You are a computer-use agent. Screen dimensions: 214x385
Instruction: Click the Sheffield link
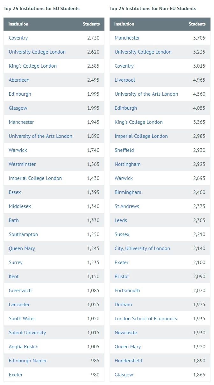[124, 150]
